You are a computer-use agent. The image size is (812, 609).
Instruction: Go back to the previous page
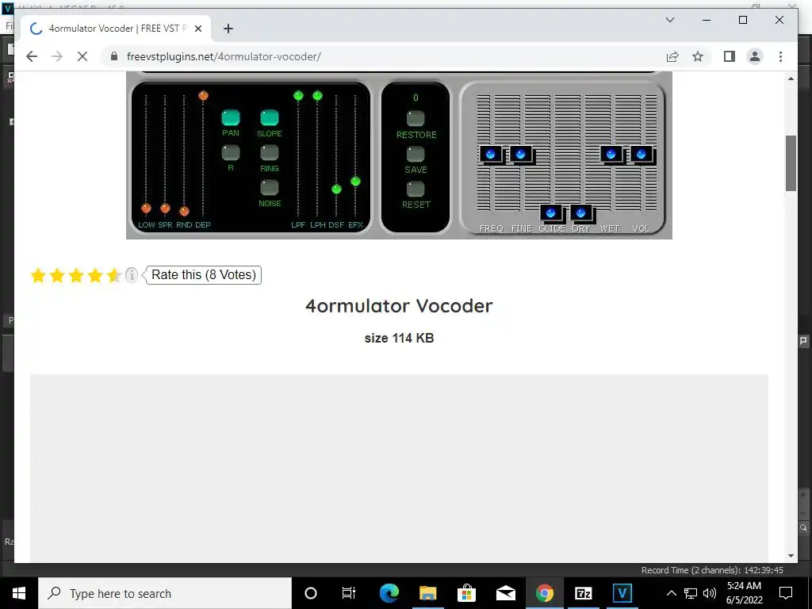(x=32, y=56)
